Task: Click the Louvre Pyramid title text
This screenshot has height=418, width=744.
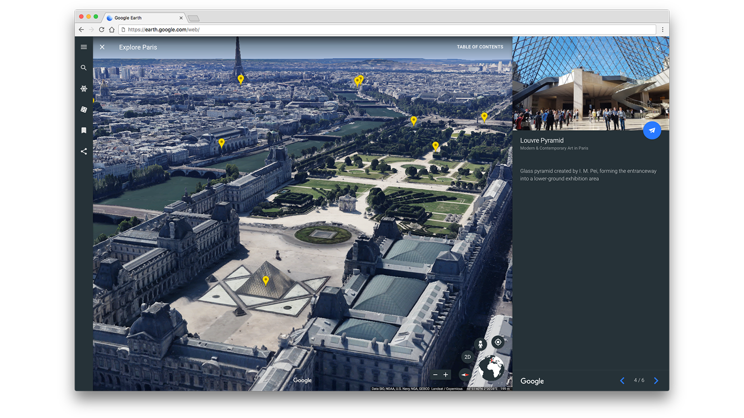Action: 542,141
